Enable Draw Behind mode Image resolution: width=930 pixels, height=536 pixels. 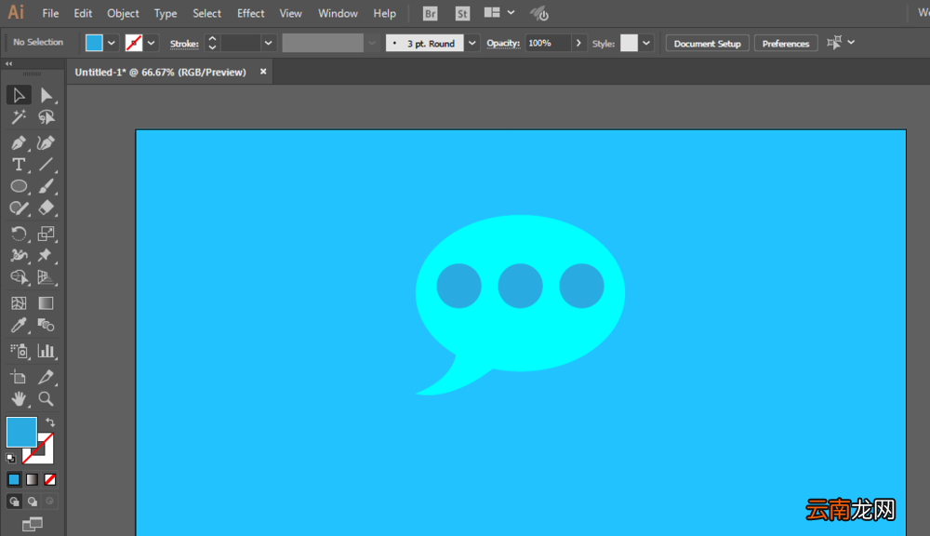point(32,502)
